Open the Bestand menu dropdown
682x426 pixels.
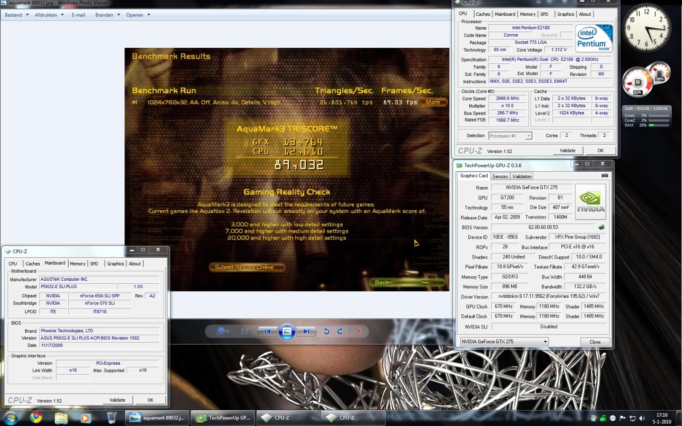[17, 15]
